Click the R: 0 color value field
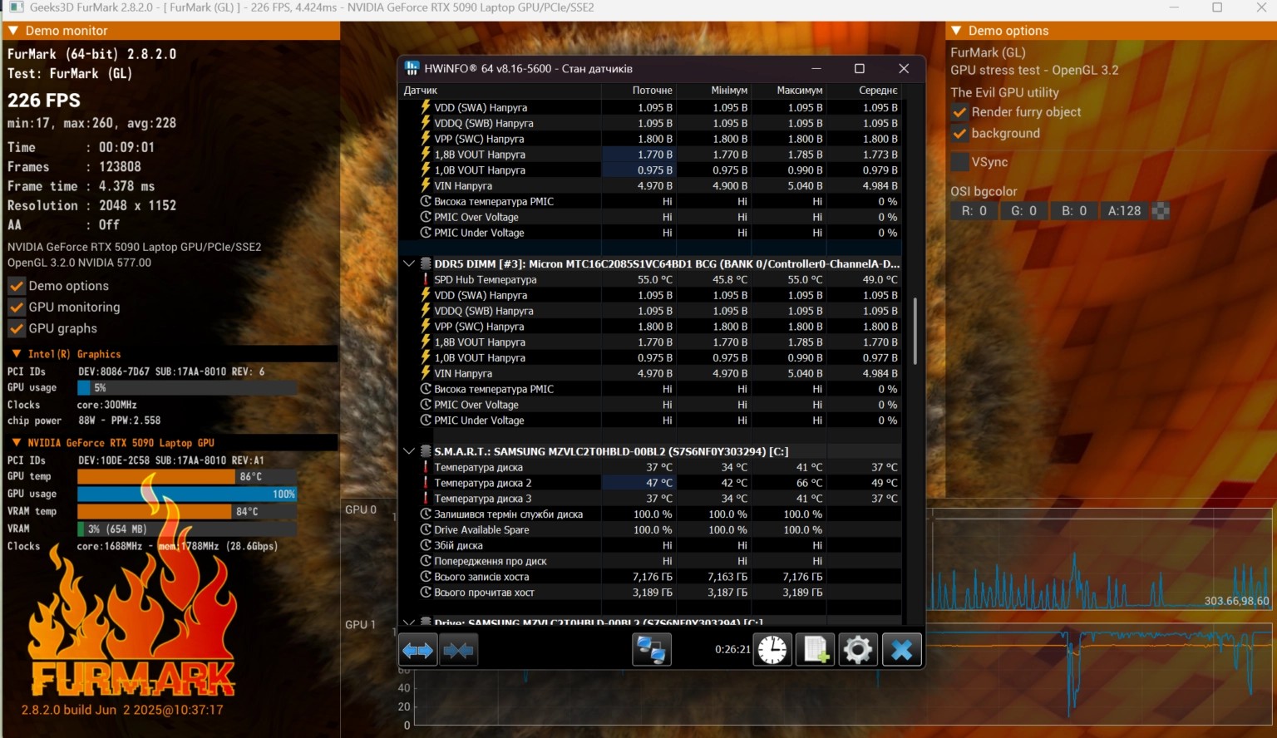This screenshot has width=1277, height=738. [974, 211]
